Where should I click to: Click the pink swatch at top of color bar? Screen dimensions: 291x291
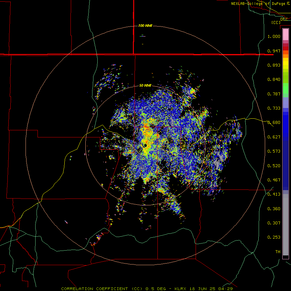[x=286, y=35]
